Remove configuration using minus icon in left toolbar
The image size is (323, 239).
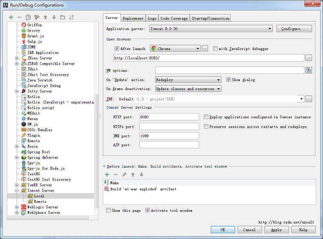[20, 17]
